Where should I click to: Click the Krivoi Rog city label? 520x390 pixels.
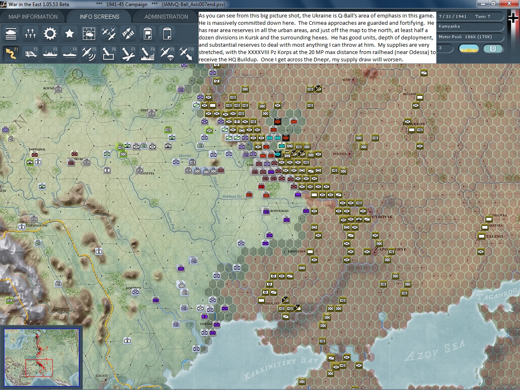[297, 251]
